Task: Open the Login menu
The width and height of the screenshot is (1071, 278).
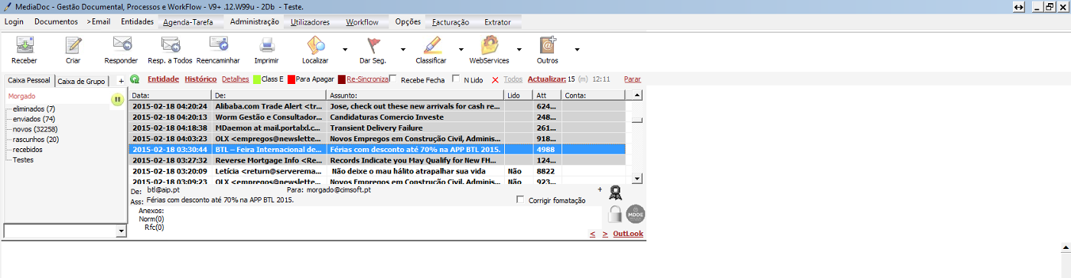Action: point(14,22)
